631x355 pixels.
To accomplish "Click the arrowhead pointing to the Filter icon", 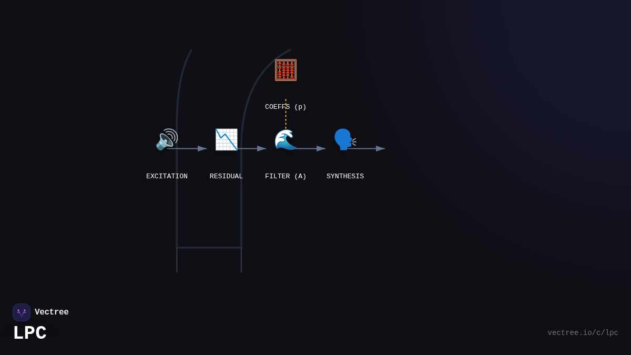I will click(x=262, y=149).
